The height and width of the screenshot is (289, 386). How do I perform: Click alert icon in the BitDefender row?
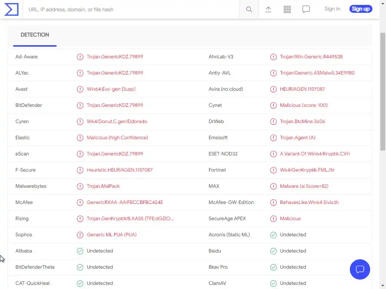pos(80,105)
